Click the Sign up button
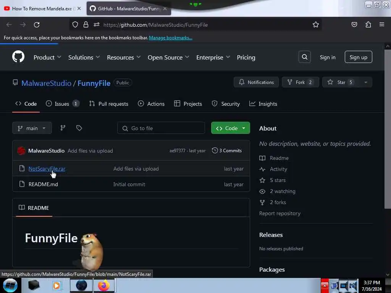Viewport: 391px width, 293px height. [x=358, y=57]
